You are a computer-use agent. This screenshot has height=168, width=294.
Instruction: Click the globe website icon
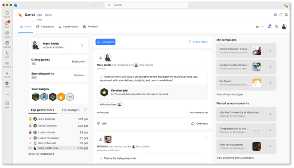286,15
